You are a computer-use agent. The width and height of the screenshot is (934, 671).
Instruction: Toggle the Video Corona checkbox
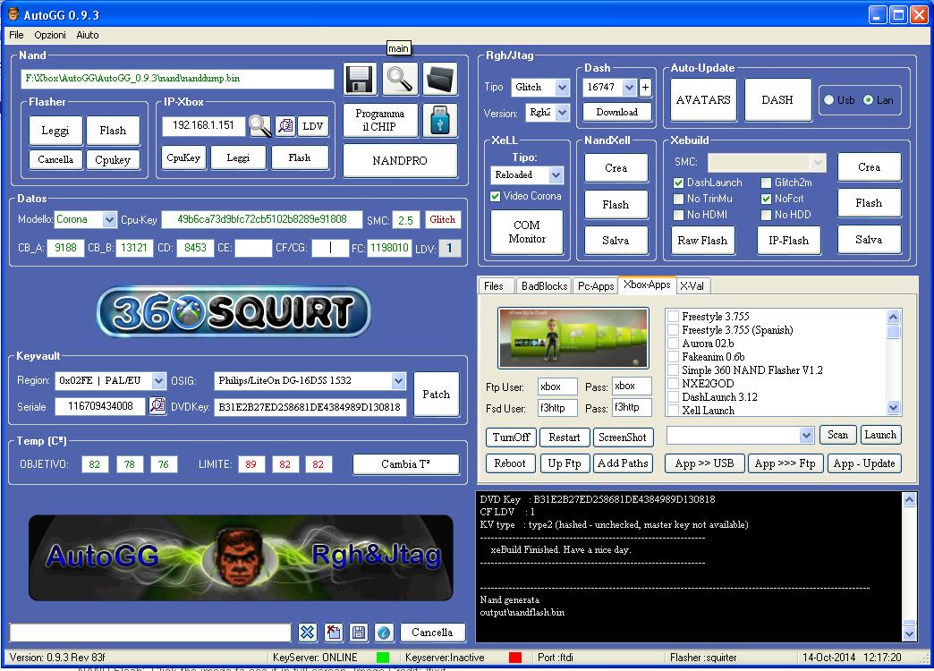(495, 196)
